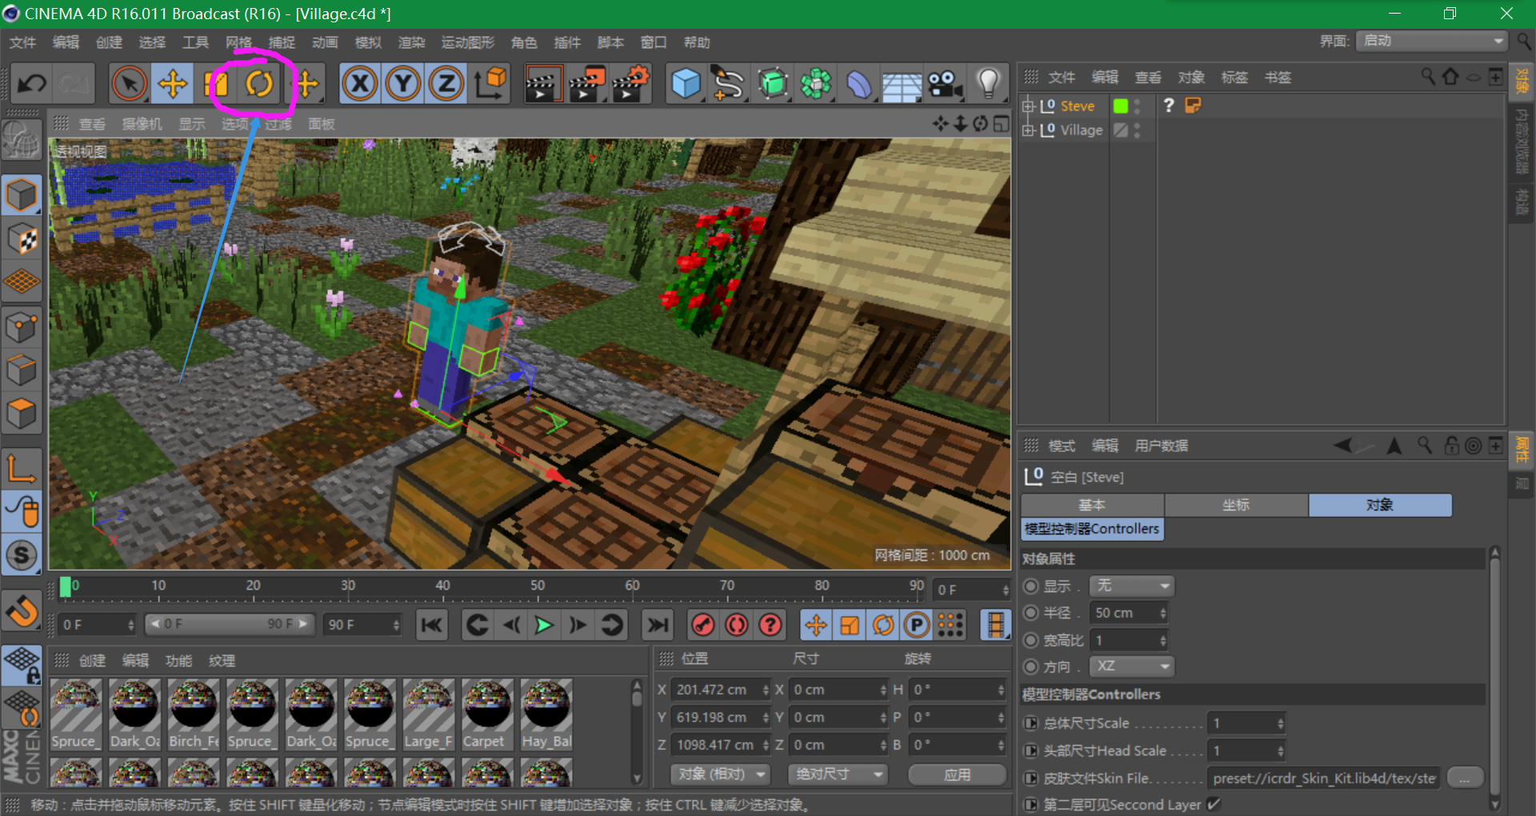Toggle the 显示 keyframe radio circle
This screenshot has height=816, width=1536.
(x=1031, y=586)
